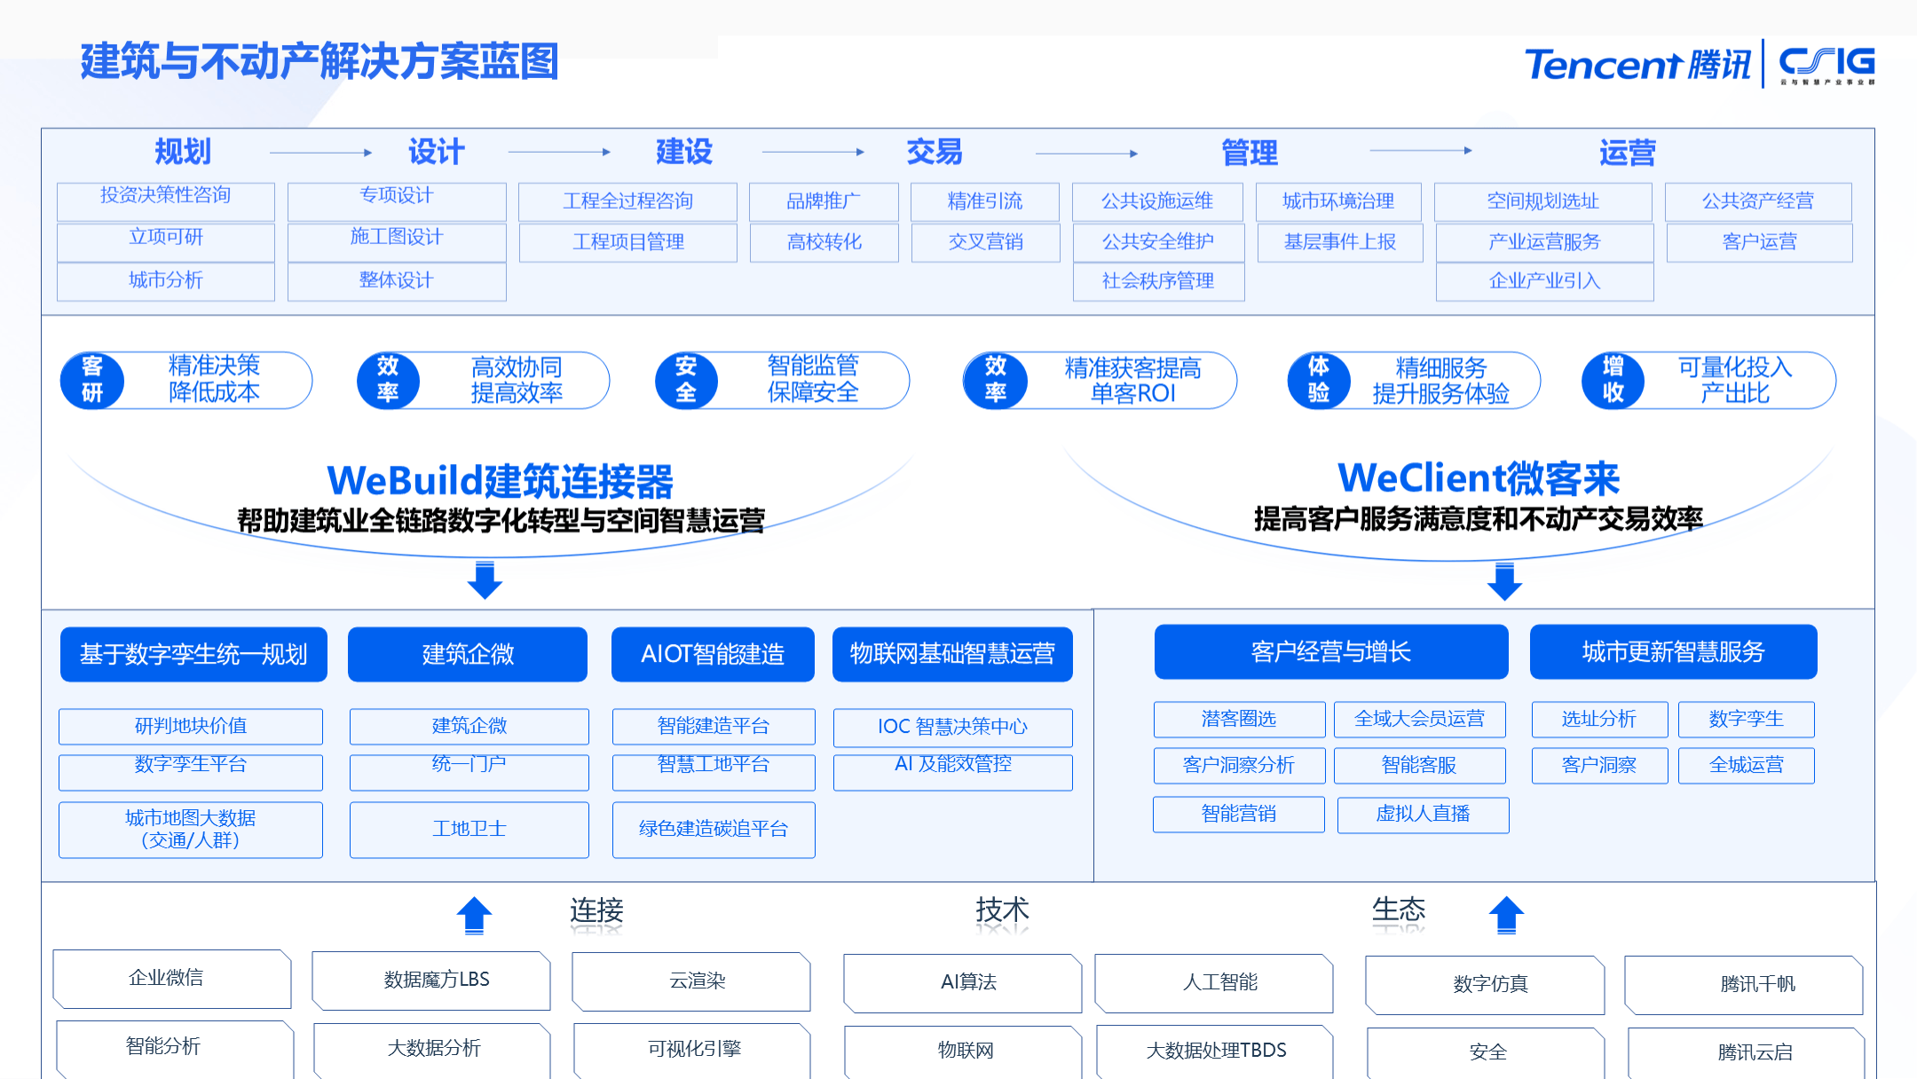Screen dimensions: 1917x1079
Task: Click the 腾讯千帆 box
Action: point(1745,985)
